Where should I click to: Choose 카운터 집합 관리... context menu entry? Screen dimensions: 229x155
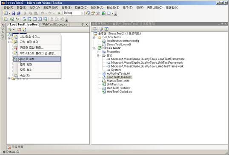(x=37, y=48)
